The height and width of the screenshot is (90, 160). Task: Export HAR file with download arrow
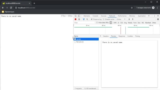133,19
